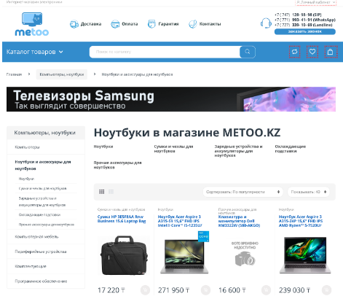Click the Acer A315-24P laptop image
This screenshot has width=343, height=307.
(305, 255)
